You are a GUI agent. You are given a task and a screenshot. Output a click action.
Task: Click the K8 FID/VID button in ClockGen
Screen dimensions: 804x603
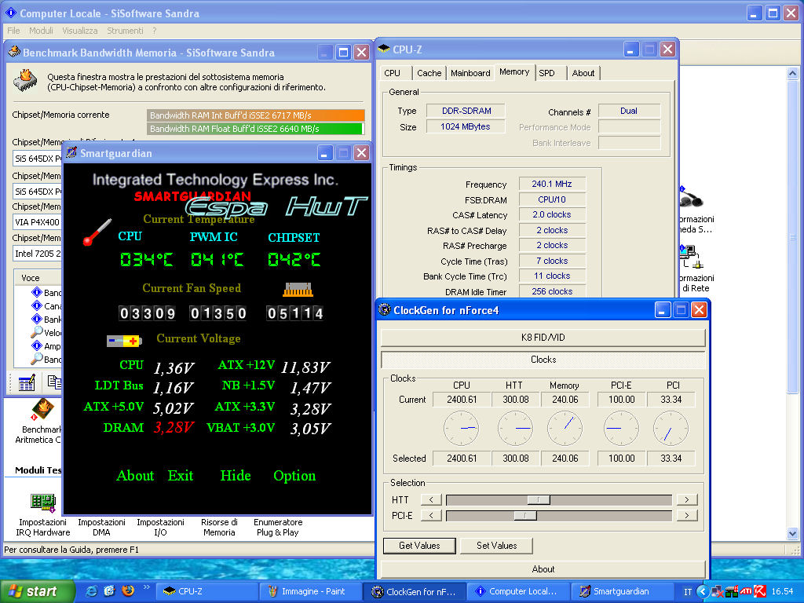543,338
